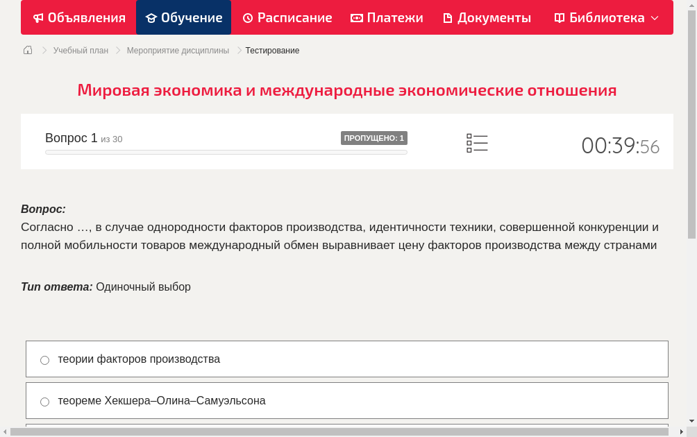
Task: Expand the Библиотека dropdown chevron
Action: click(654, 19)
